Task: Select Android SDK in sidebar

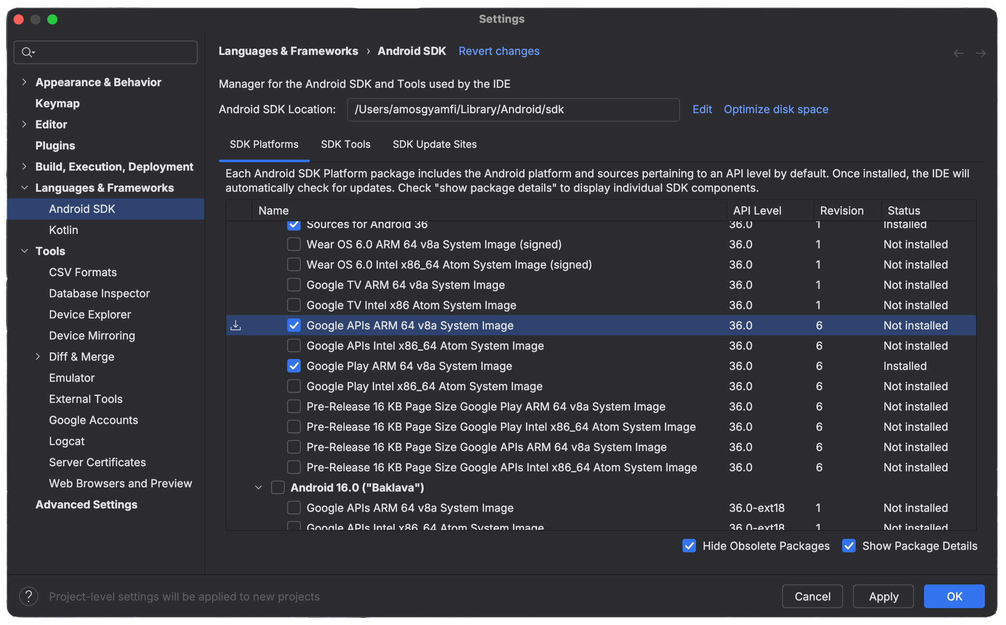Action: pos(106,209)
